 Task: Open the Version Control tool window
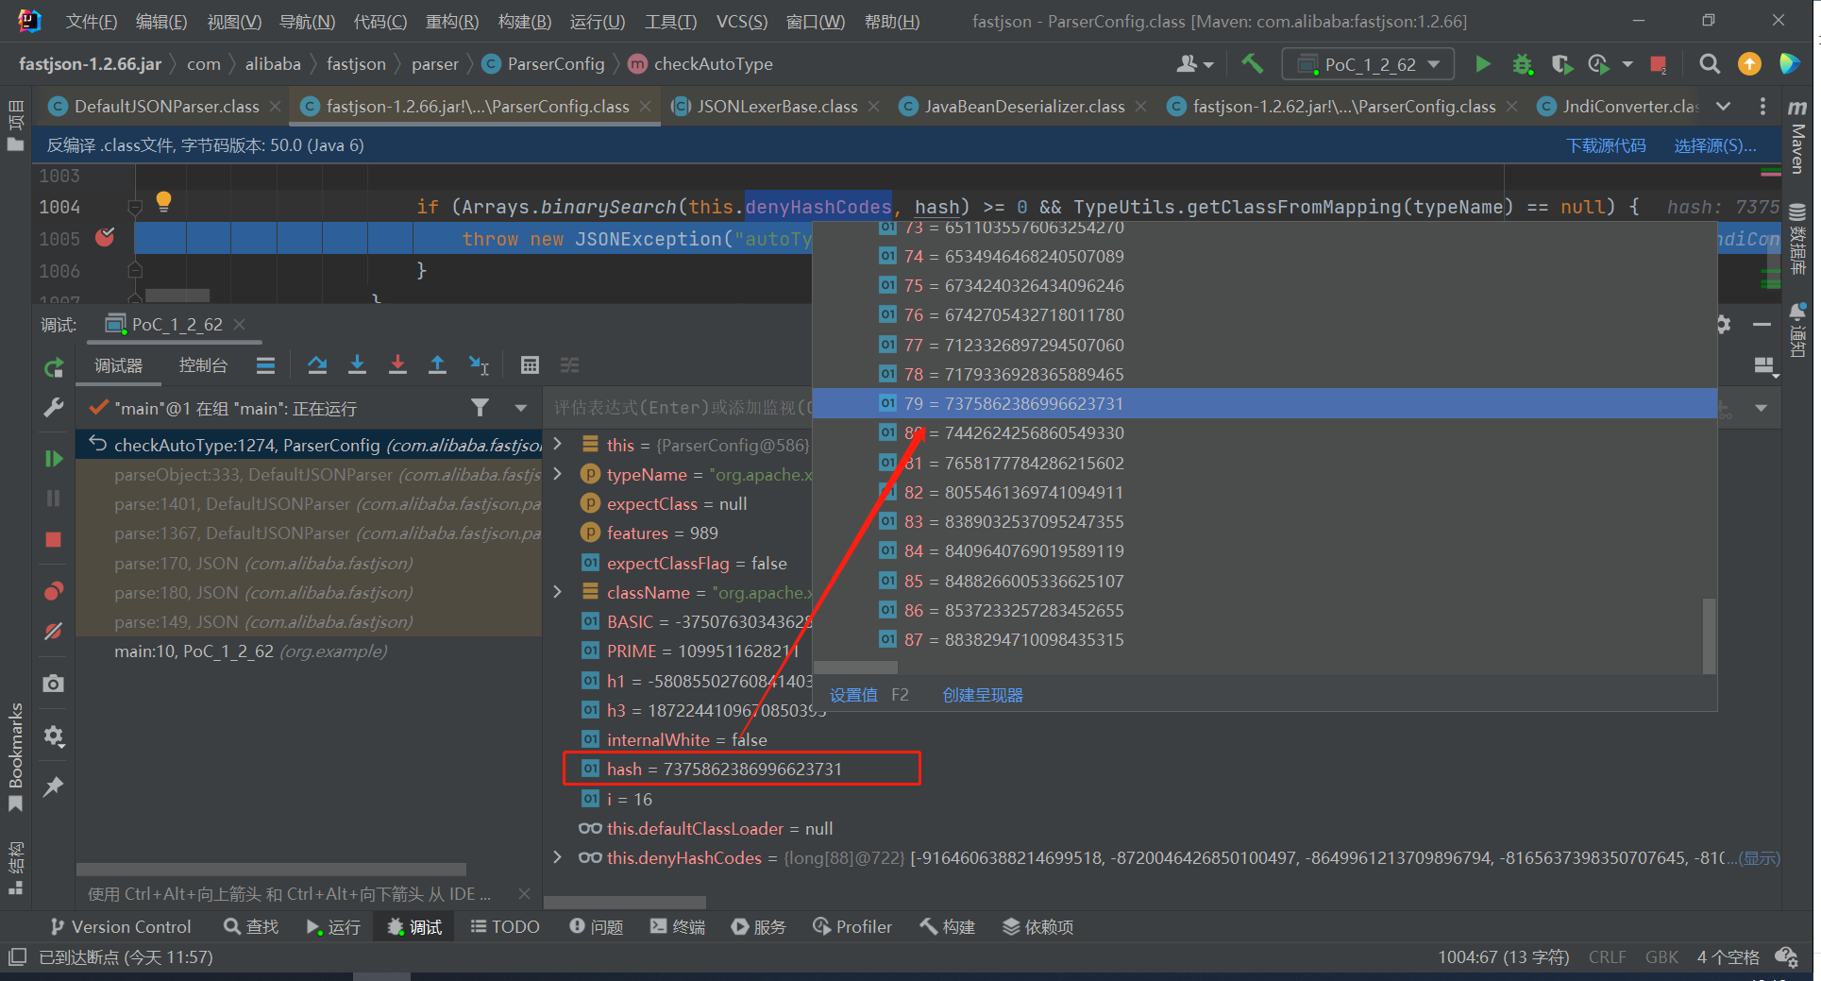click(120, 926)
